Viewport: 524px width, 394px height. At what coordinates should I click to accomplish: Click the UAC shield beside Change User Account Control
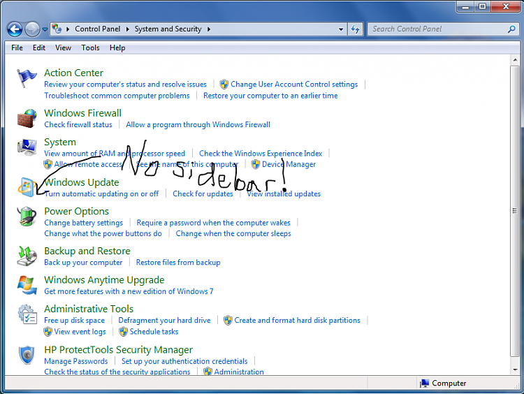click(224, 85)
